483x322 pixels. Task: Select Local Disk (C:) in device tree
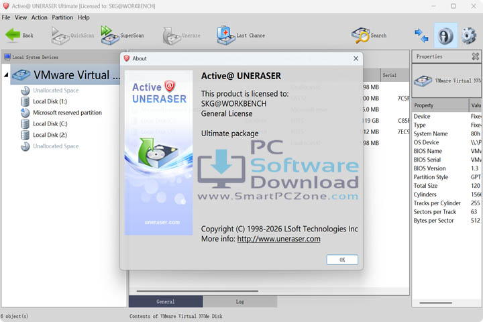[50, 123]
